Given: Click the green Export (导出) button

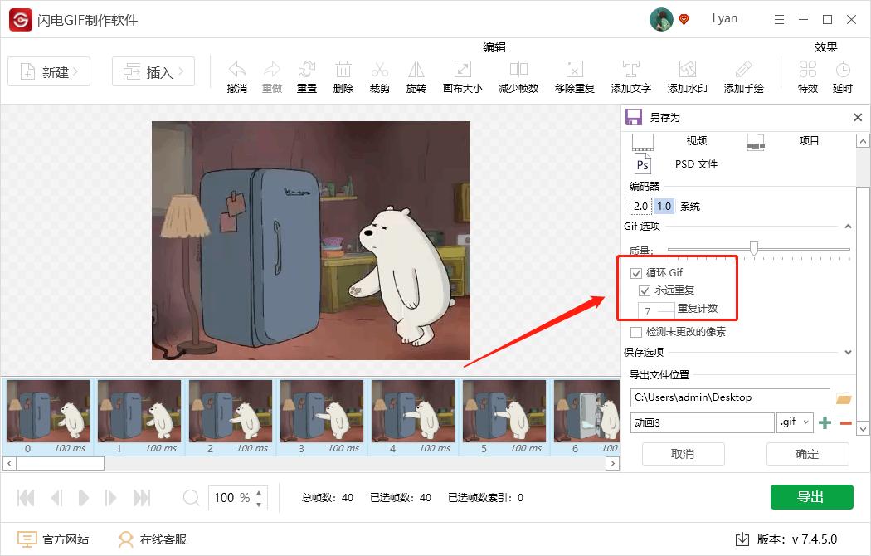Looking at the screenshot, I should (x=811, y=496).
